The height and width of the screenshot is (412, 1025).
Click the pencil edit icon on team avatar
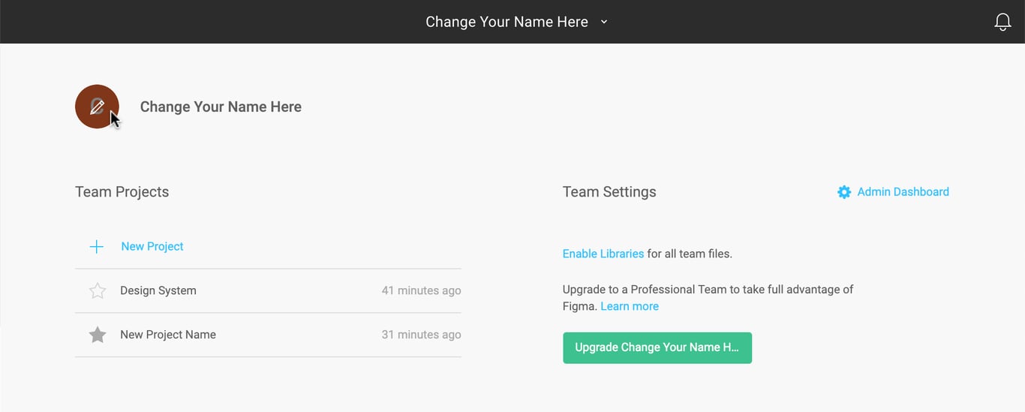97,107
